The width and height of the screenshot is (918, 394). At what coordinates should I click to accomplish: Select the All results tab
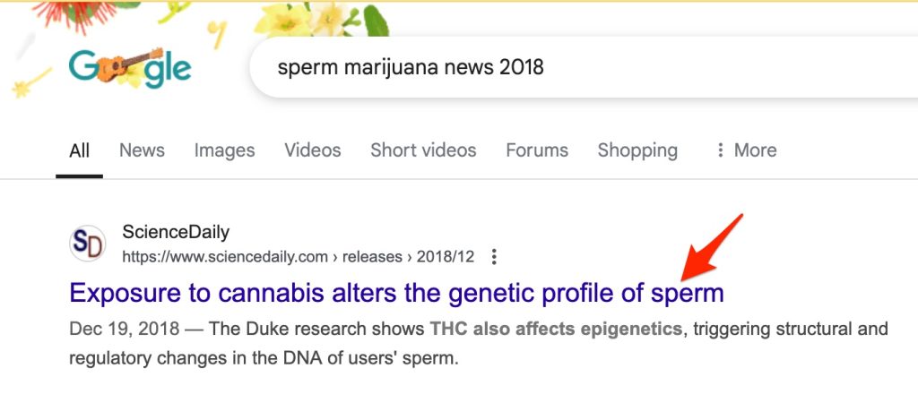click(80, 150)
